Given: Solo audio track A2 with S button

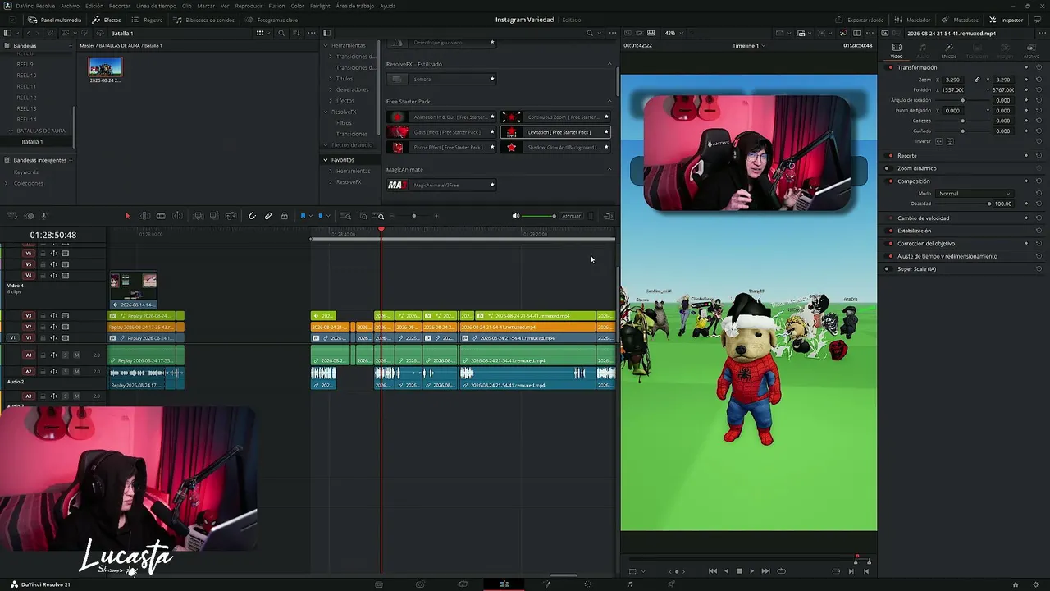Looking at the screenshot, I should point(66,371).
